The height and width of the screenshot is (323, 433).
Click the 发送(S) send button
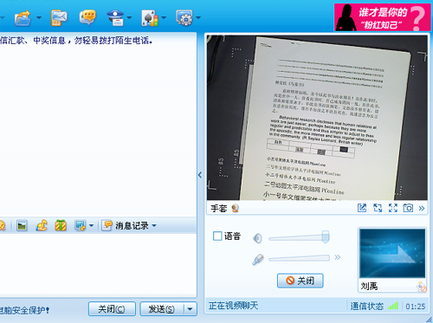pyautogui.click(x=162, y=309)
